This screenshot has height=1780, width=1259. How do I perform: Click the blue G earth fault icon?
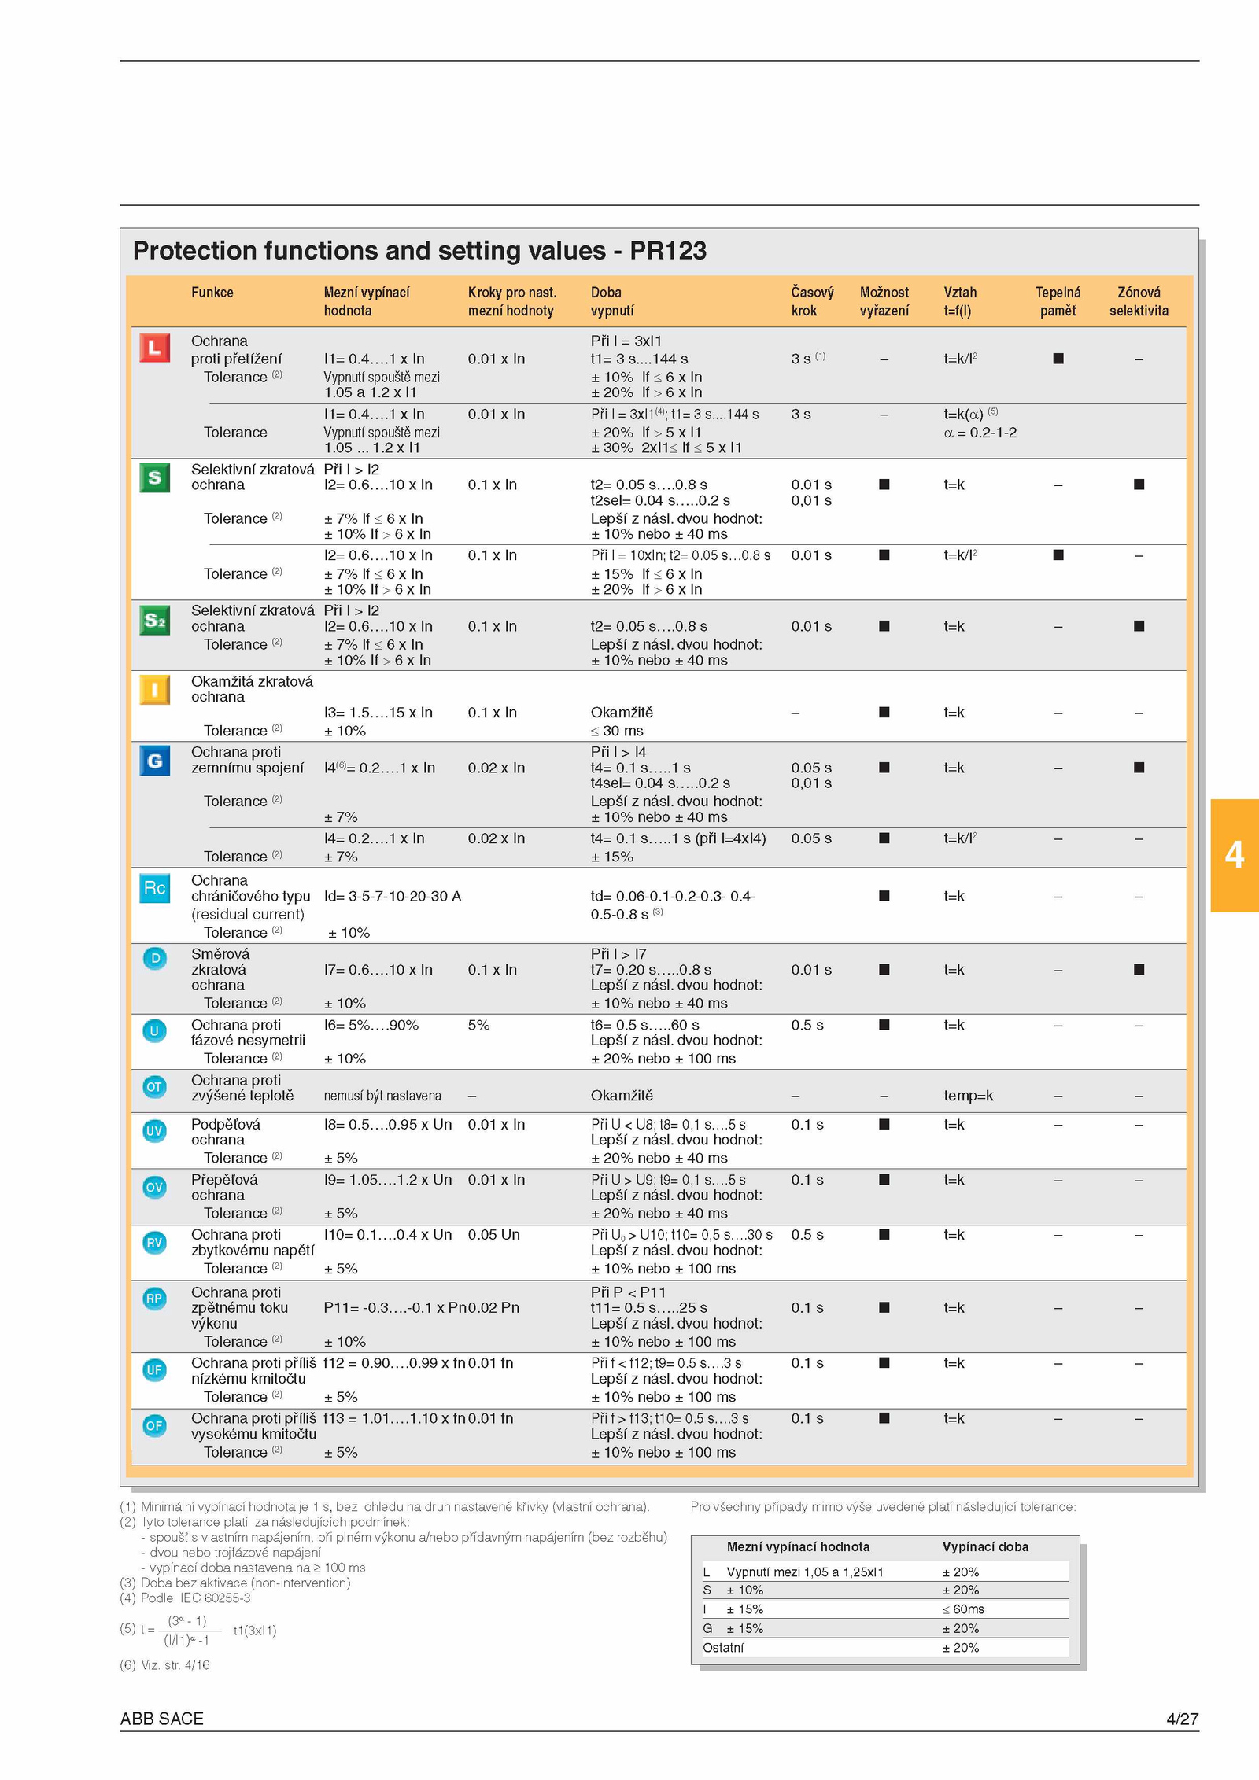(x=154, y=761)
